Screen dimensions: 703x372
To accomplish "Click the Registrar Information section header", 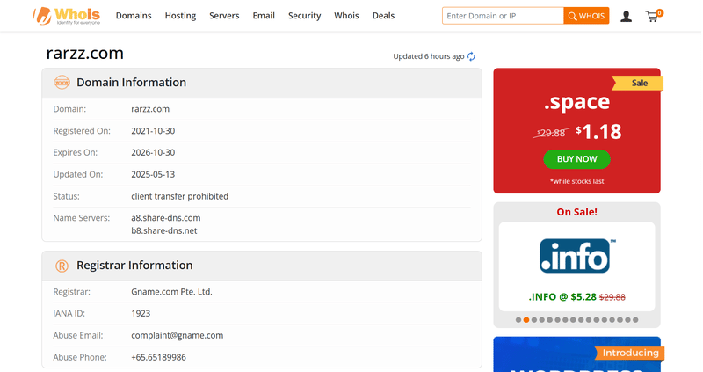I will (x=262, y=266).
